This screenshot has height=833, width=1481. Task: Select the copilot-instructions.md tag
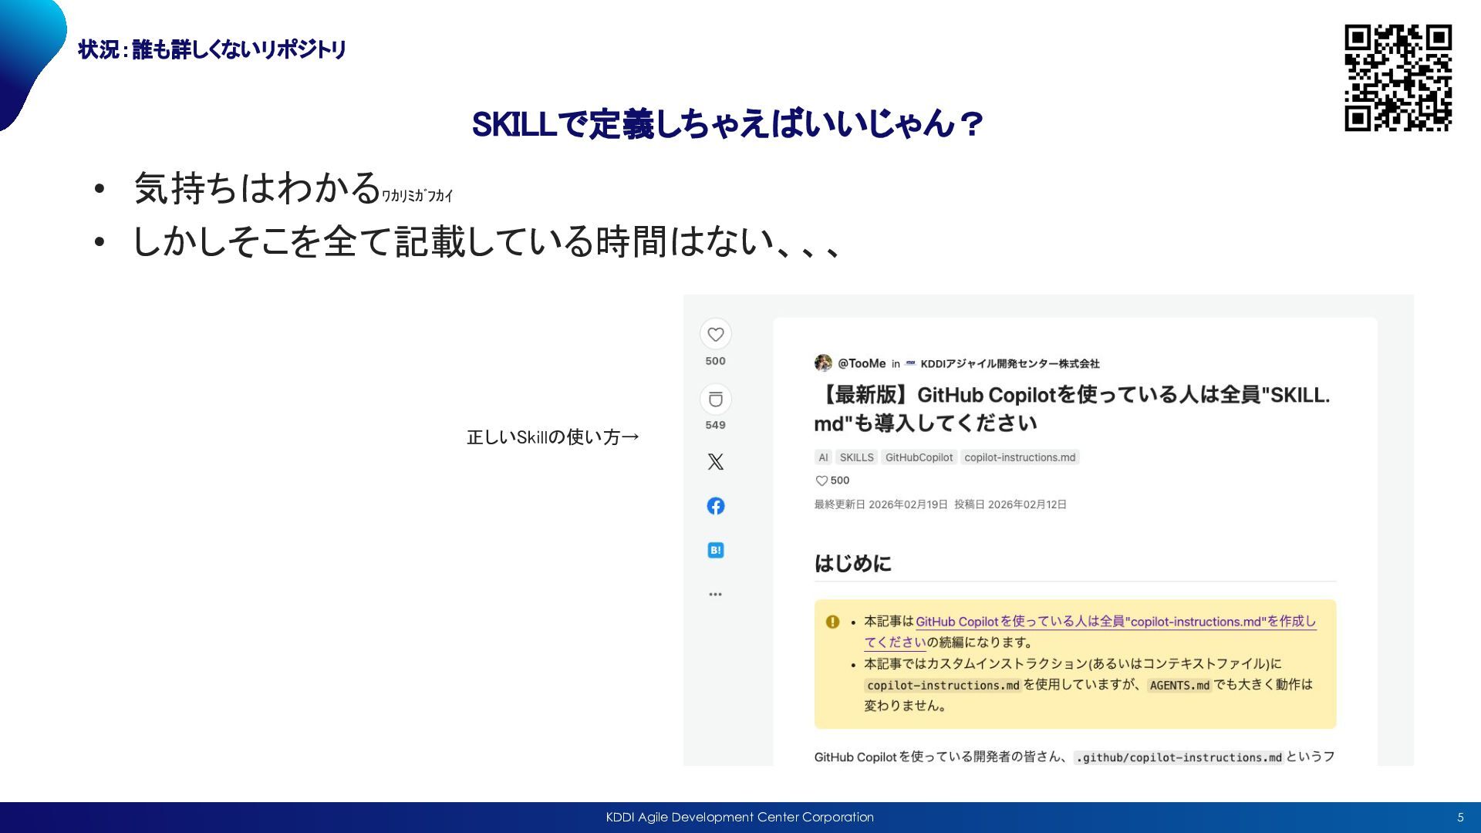pos(1019,457)
